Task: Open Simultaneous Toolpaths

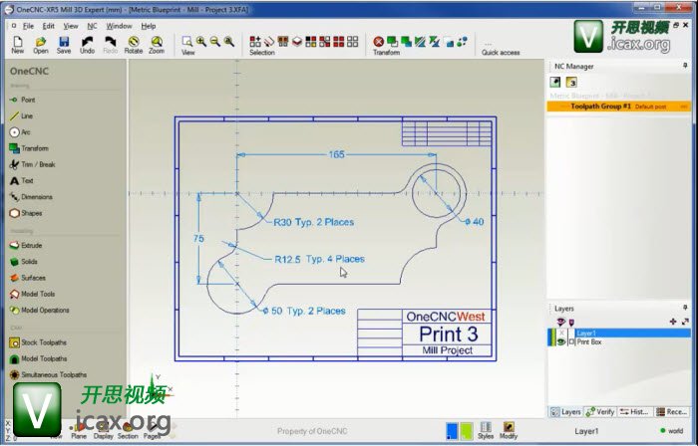Action: (48, 375)
